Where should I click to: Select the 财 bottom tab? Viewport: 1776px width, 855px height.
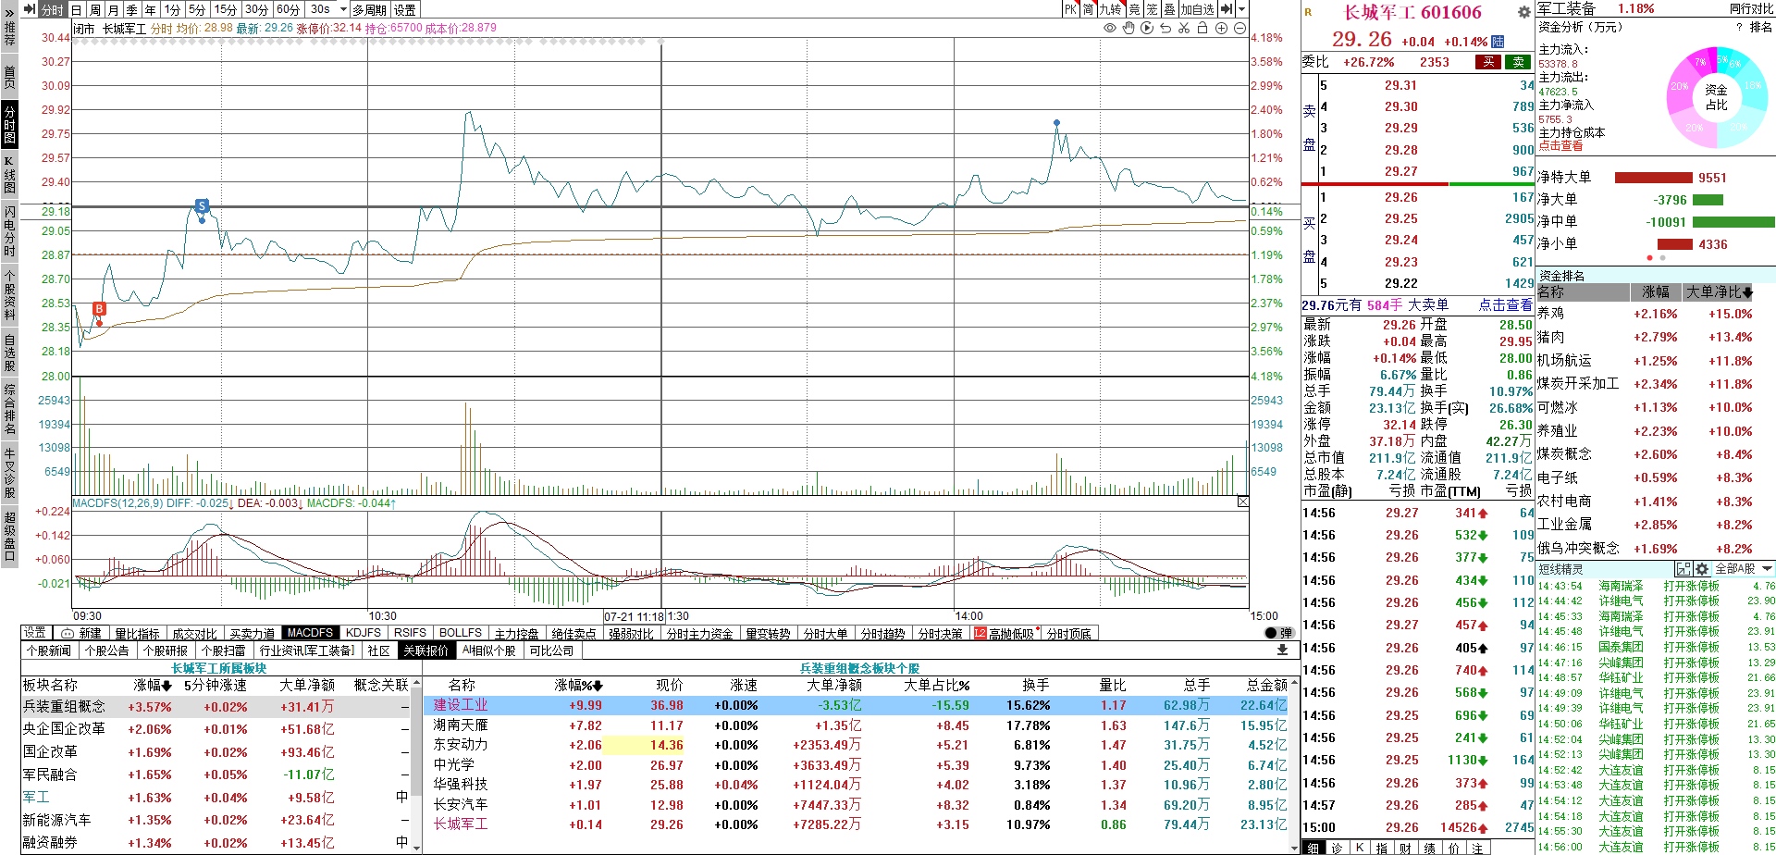[x=1405, y=848]
